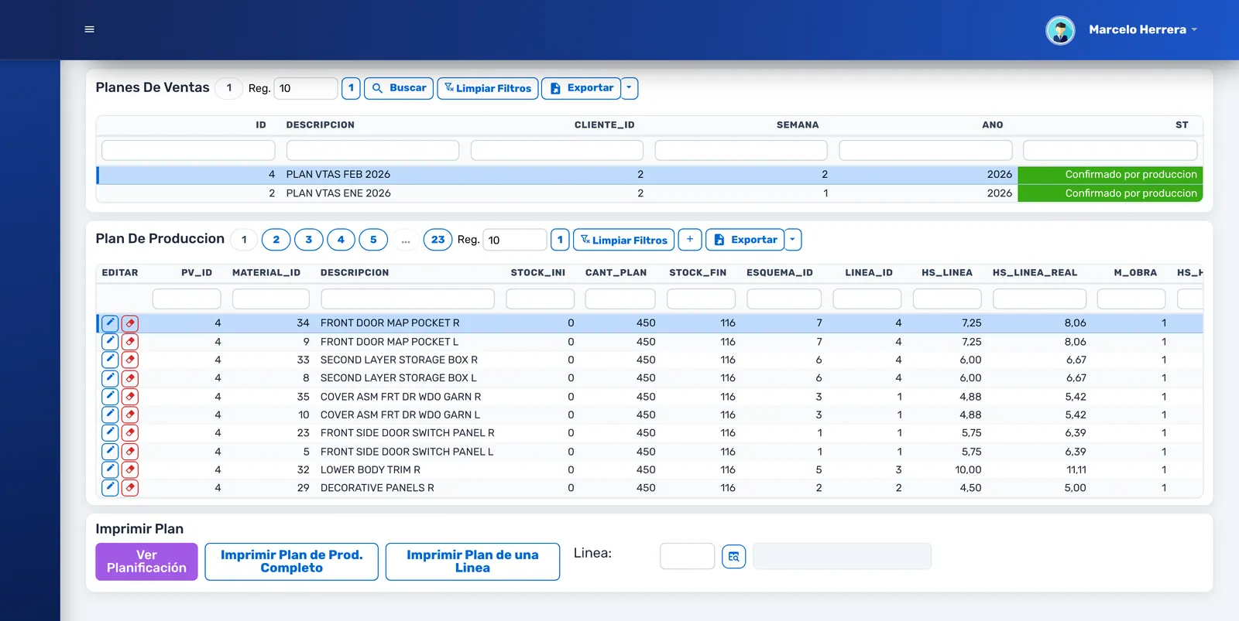This screenshot has width=1239, height=621.
Task: Sort by the HS_LINEA_REAL column header
Action: click(1035, 273)
